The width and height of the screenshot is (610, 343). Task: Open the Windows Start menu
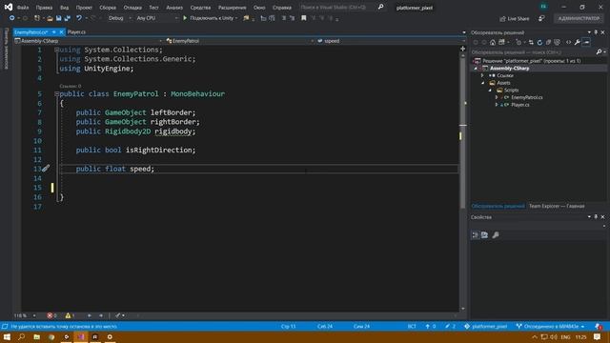point(7,336)
